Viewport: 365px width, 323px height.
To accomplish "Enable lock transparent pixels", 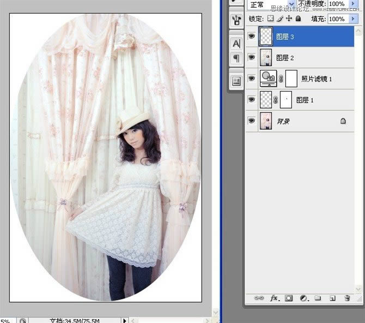I will 270,19.
